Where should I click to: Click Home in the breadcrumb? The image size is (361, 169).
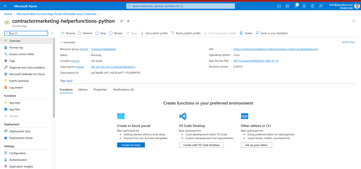click(x=8, y=14)
